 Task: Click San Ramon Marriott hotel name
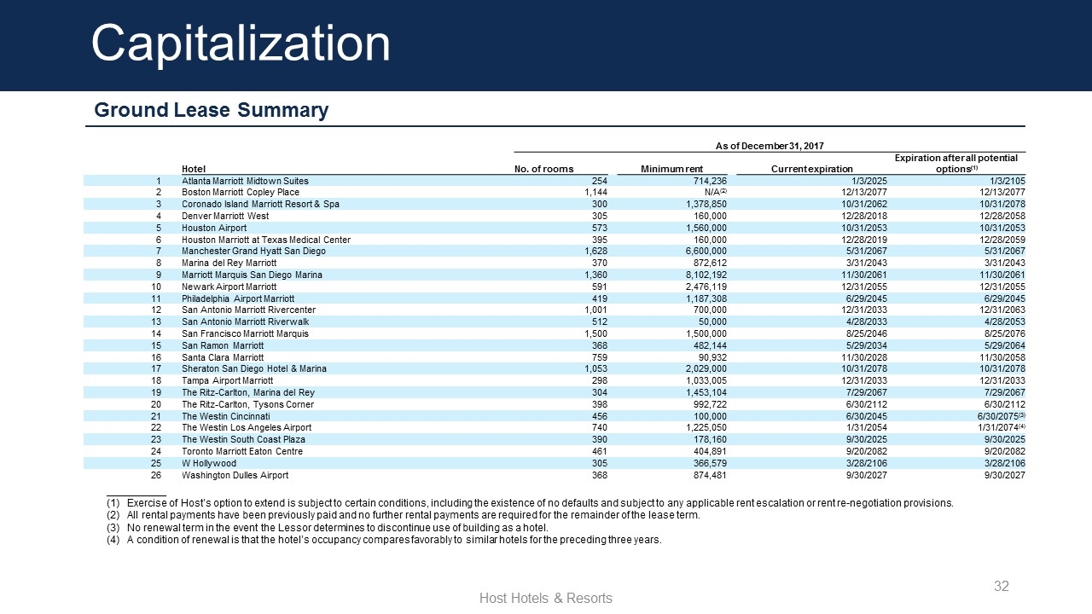click(223, 346)
